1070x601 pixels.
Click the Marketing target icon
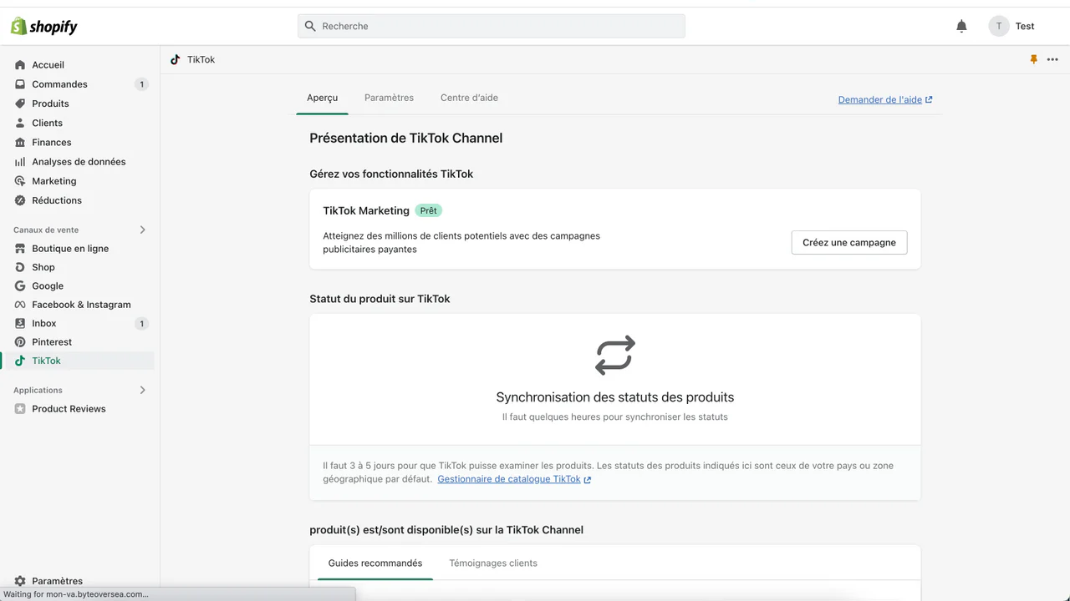20,181
